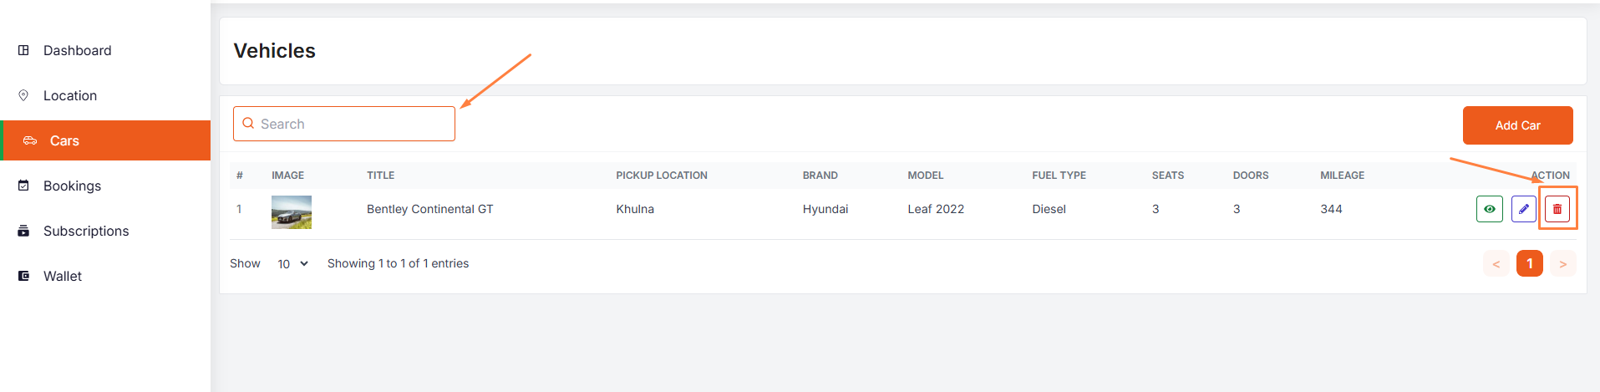
Task: Open the Bookings menu item
Action: coord(72,186)
